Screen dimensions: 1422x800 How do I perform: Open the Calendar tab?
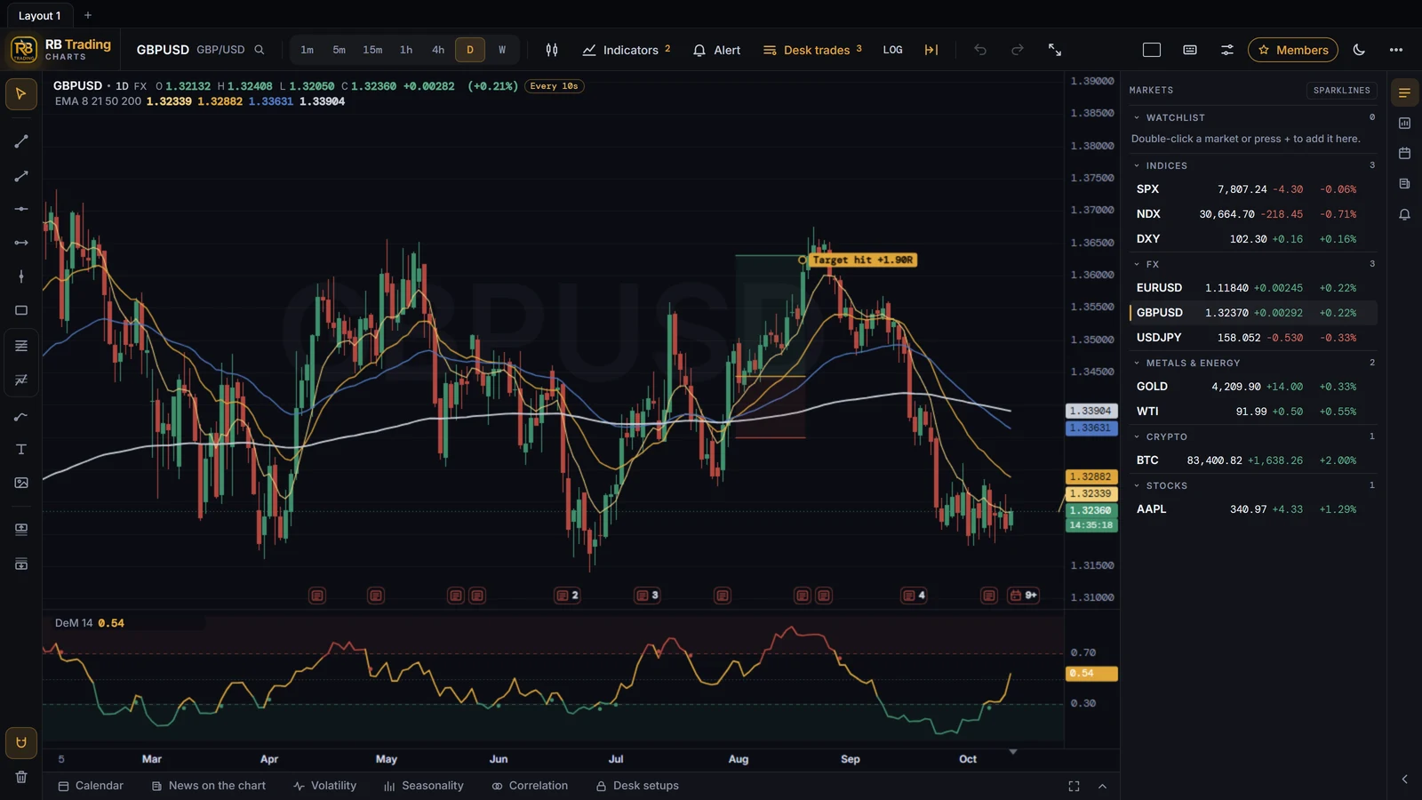[91, 786]
